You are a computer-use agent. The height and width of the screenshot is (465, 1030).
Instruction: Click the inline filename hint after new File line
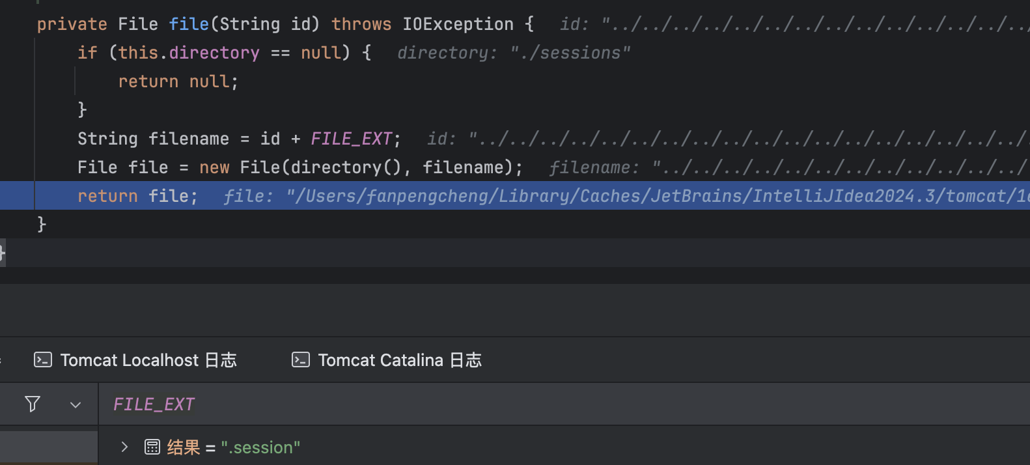(781, 167)
